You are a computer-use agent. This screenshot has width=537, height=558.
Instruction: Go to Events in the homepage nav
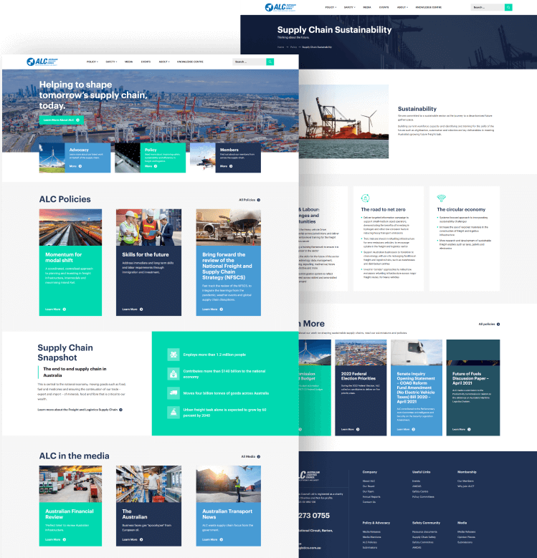(146, 62)
